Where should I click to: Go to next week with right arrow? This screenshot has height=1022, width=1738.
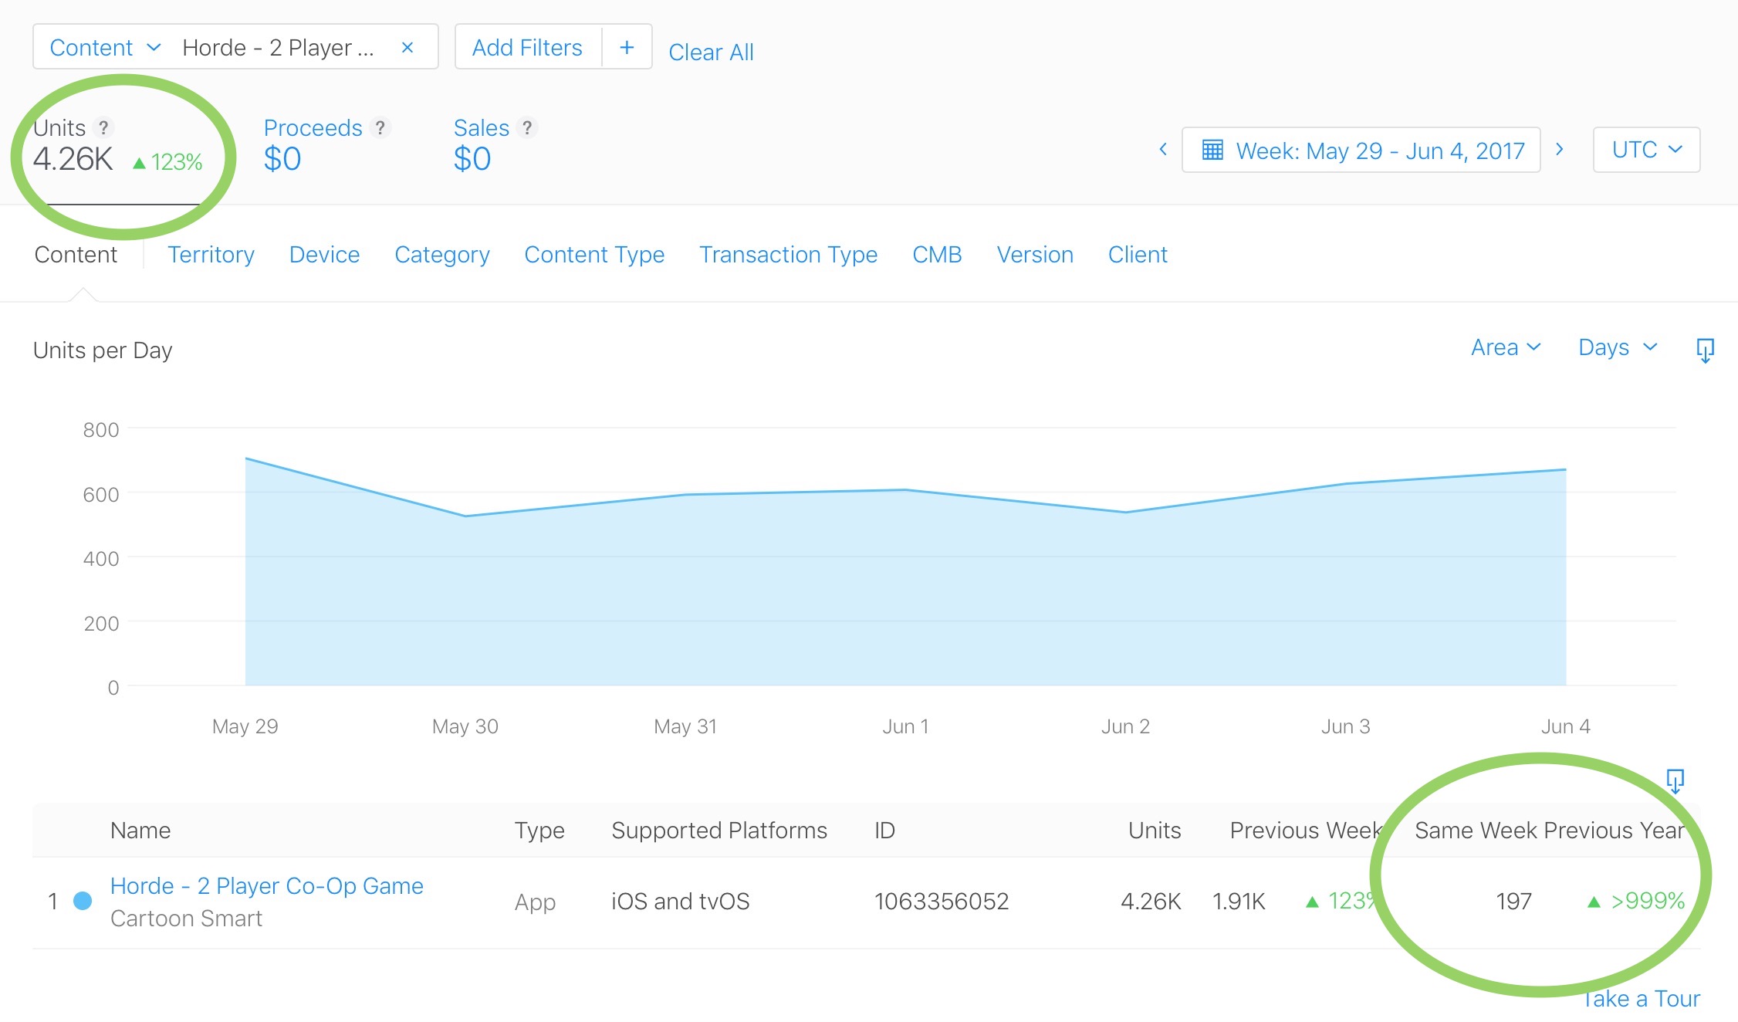[x=1560, y=150]
